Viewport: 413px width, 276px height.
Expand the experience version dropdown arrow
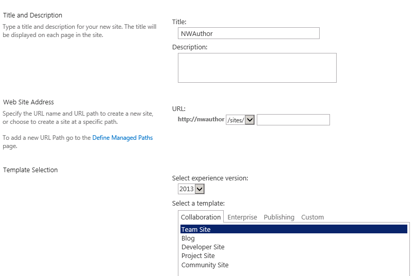tap(200, 189)
